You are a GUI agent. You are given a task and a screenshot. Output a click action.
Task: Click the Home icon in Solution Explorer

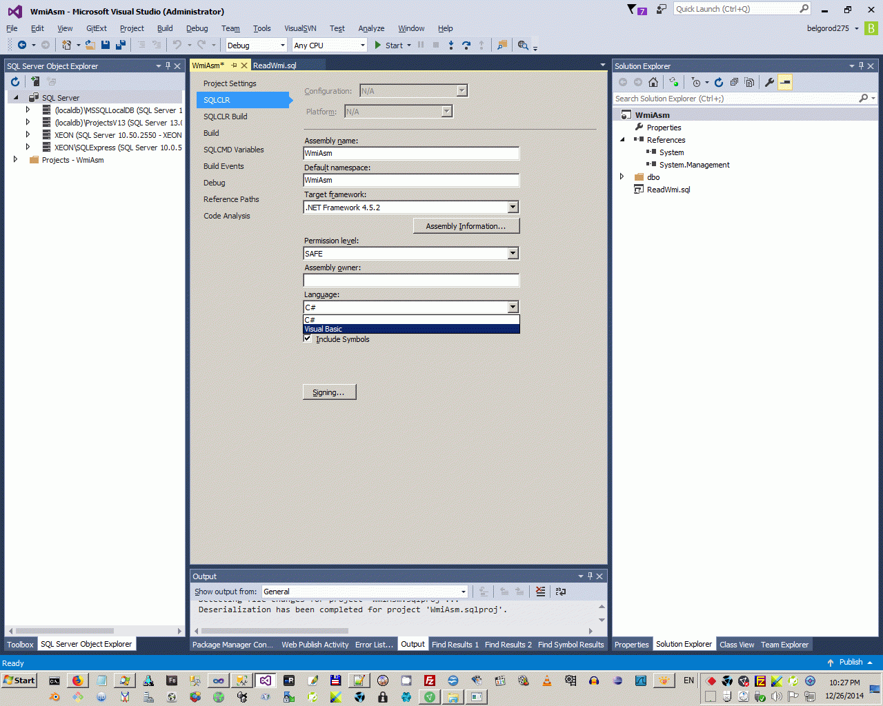click(653, 82)
